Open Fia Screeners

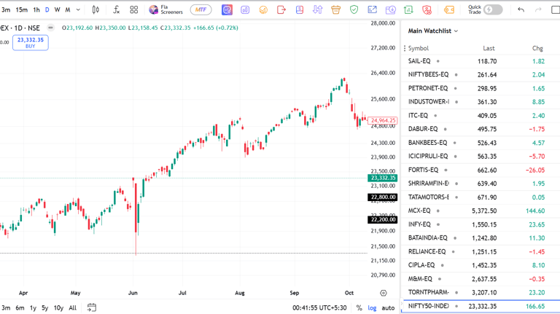[166, 10]
